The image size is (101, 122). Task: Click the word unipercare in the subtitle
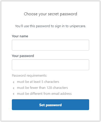tap(78, 26)
